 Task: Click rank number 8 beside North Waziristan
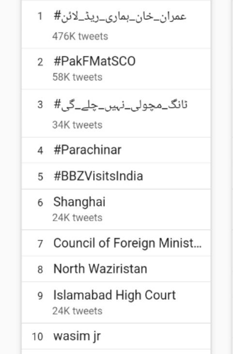pyautogui.click(x=40, y=270)
